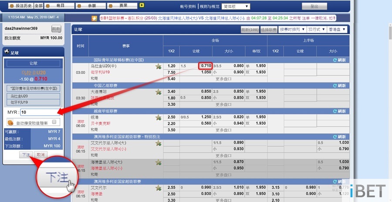
Task: Star the 海德堡总入球-(大) match
Action: point(158,162)
